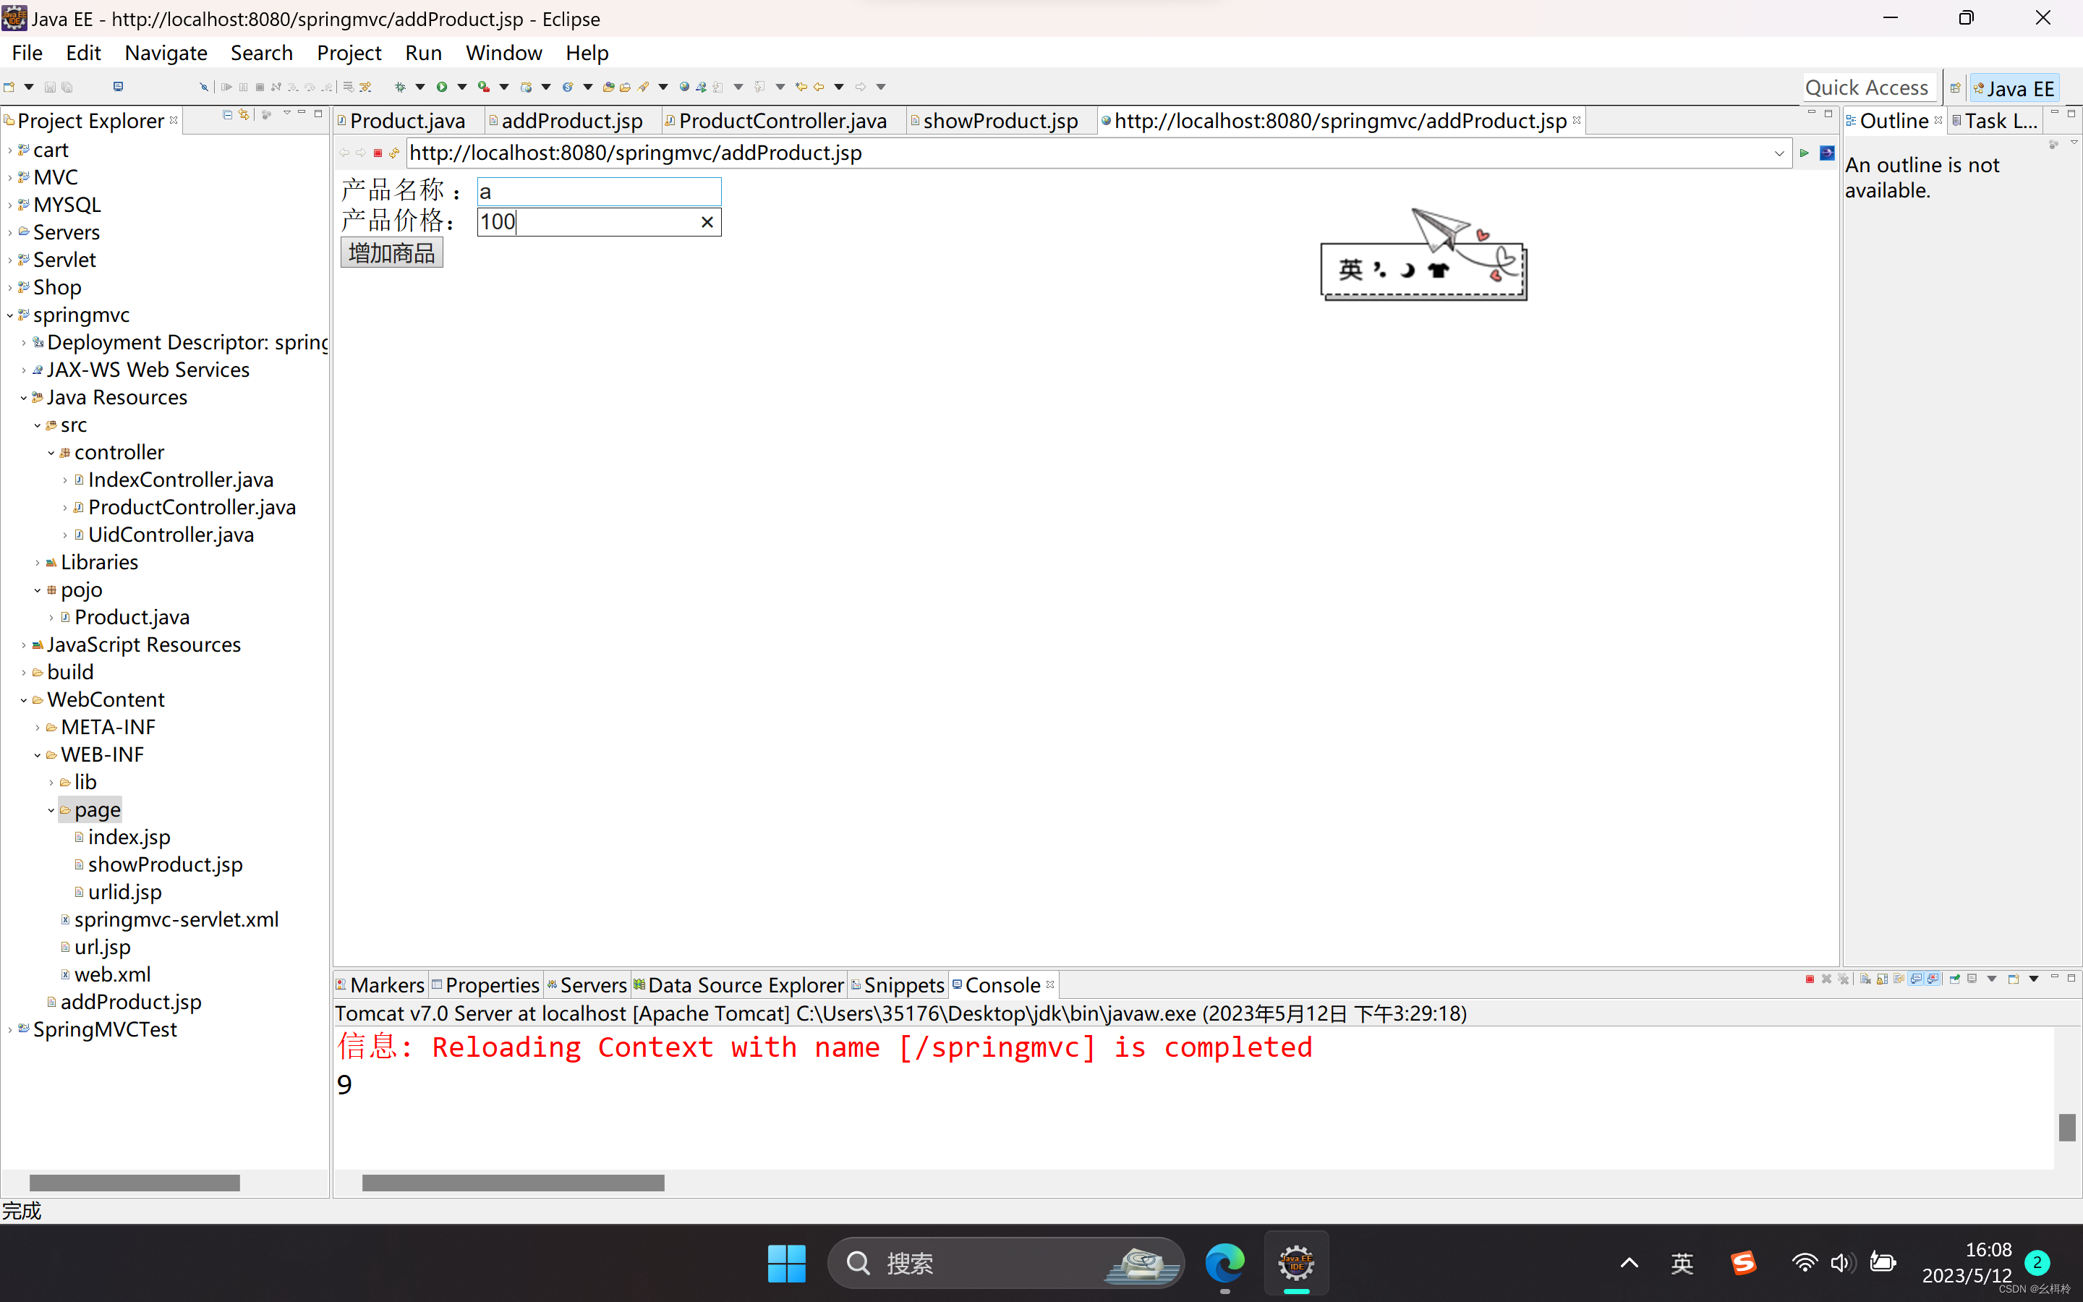Screen dimensions: 2083x1302
Task: Open the URL address history dropdown
Action: pos(1779,153)
